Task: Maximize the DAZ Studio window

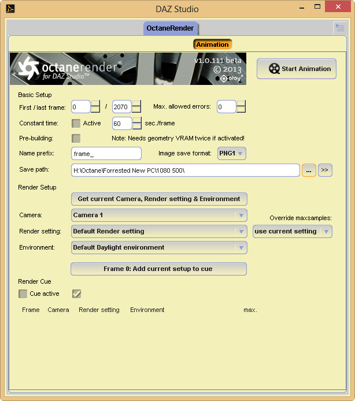Action: (x=317, y=7)
